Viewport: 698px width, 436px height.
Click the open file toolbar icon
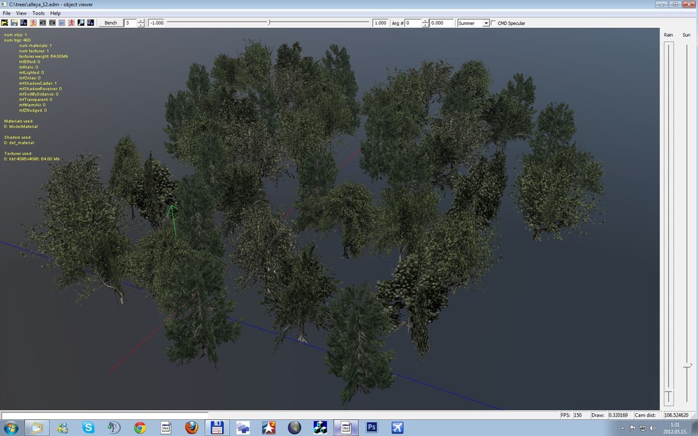(5, 23)
